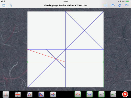Select the green segment line tool

coord(113,94)
